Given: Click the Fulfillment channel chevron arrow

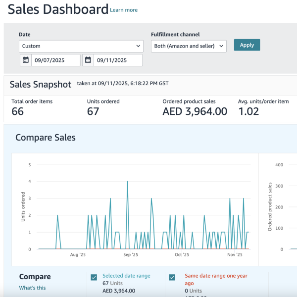Looking at the screenshot, I should click(x=221, y=46).
